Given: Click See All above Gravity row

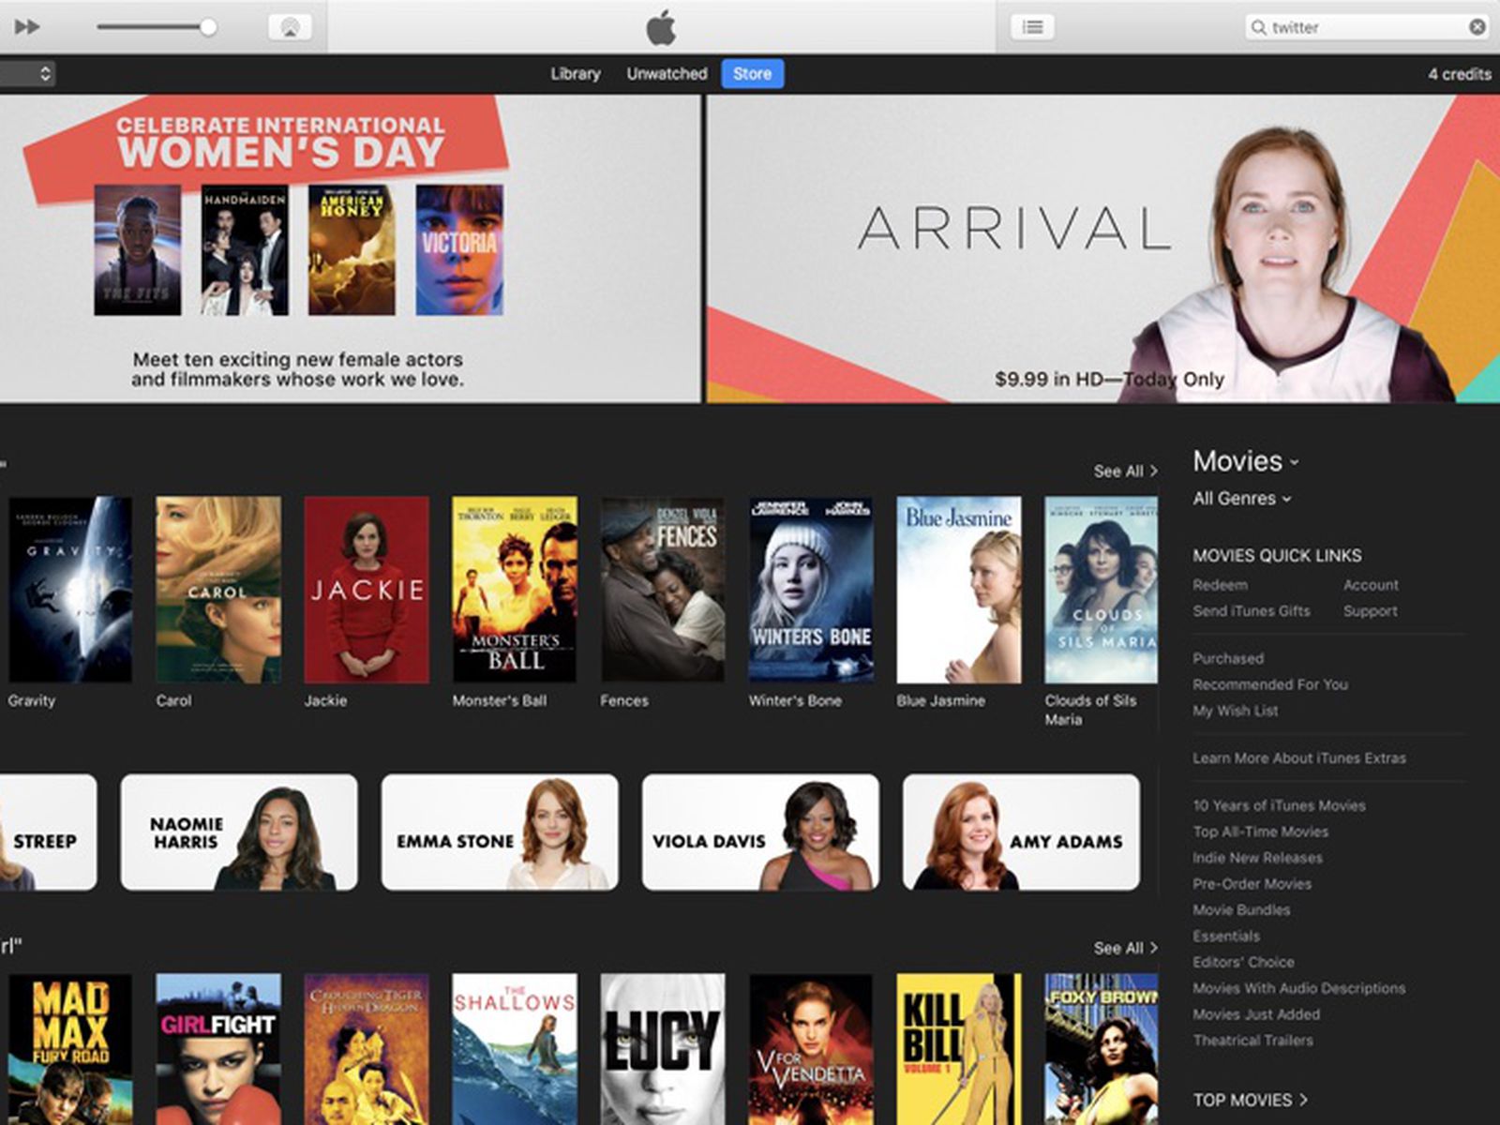Looking at the screenshot, I should 1124,471.
